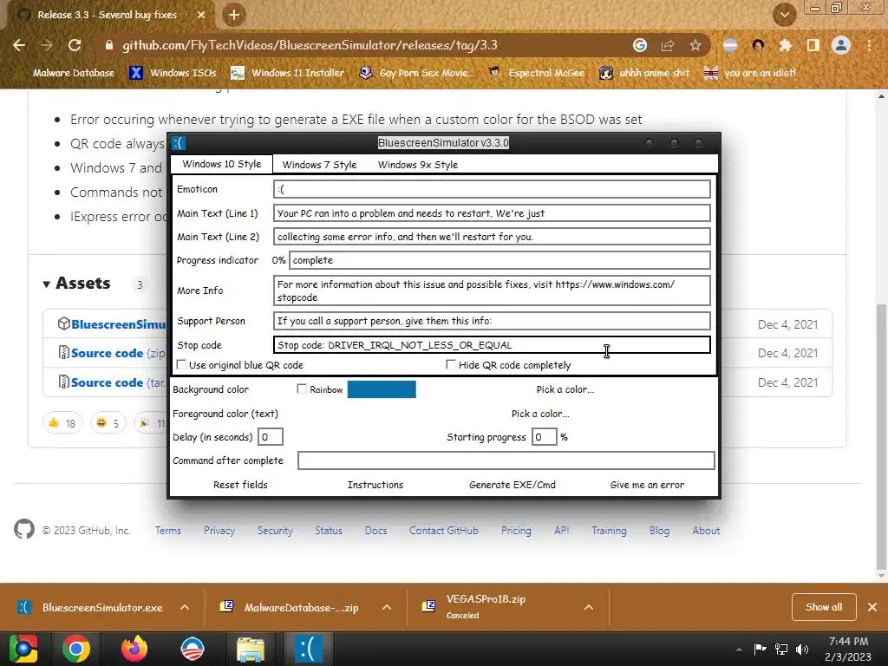The height and width of the screenshot is (666, 888).
Task: Click the Delay in seconds field
Action: [271, 437]
